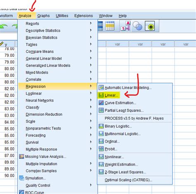
Task: Open Ordinal regression icon entry
Action: coord(101,141)
